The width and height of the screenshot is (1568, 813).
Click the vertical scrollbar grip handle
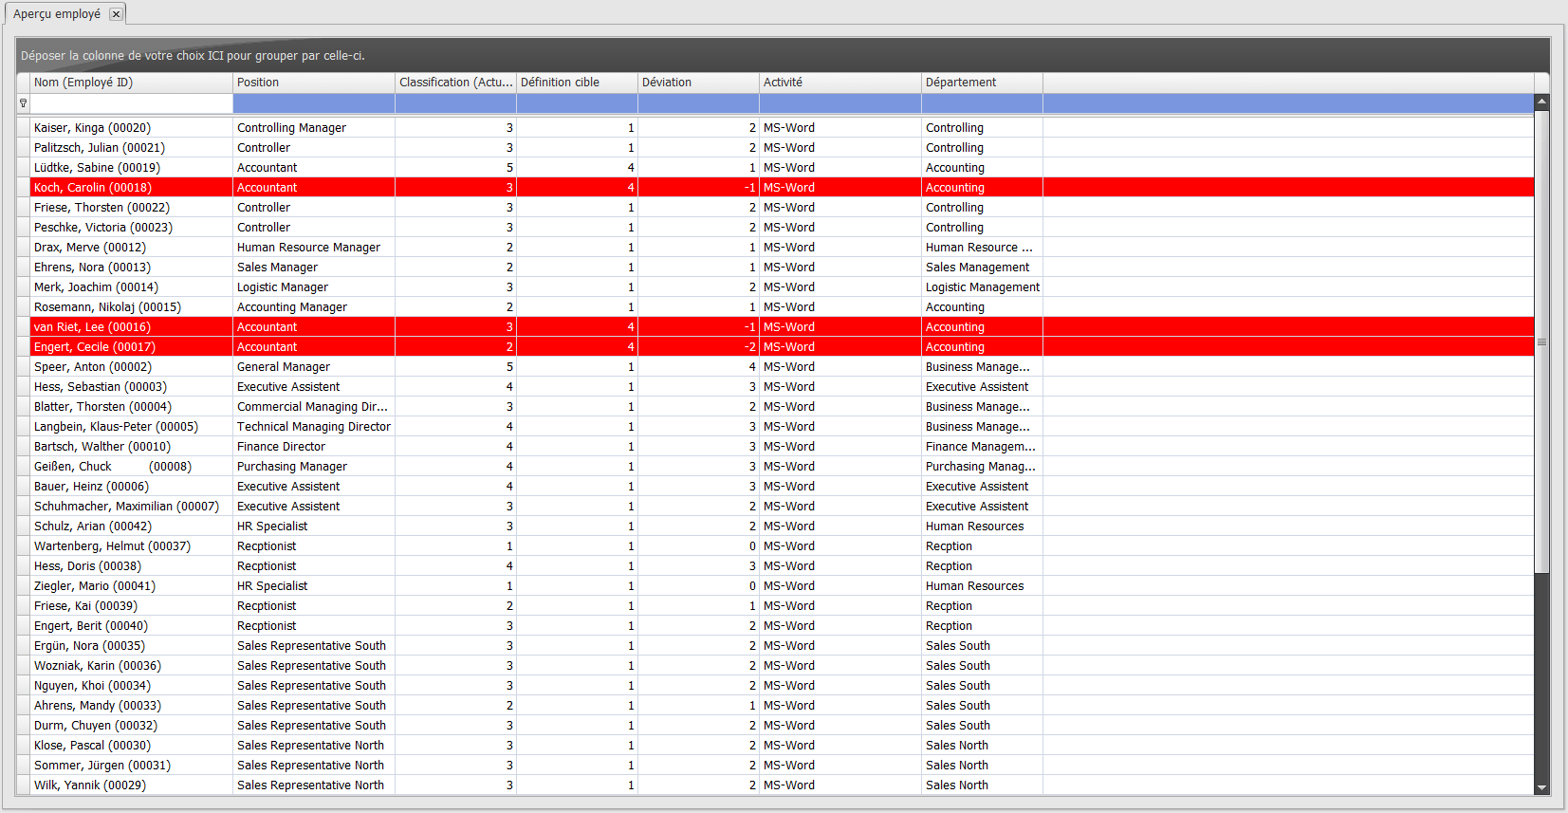(x=1541, y=342)
